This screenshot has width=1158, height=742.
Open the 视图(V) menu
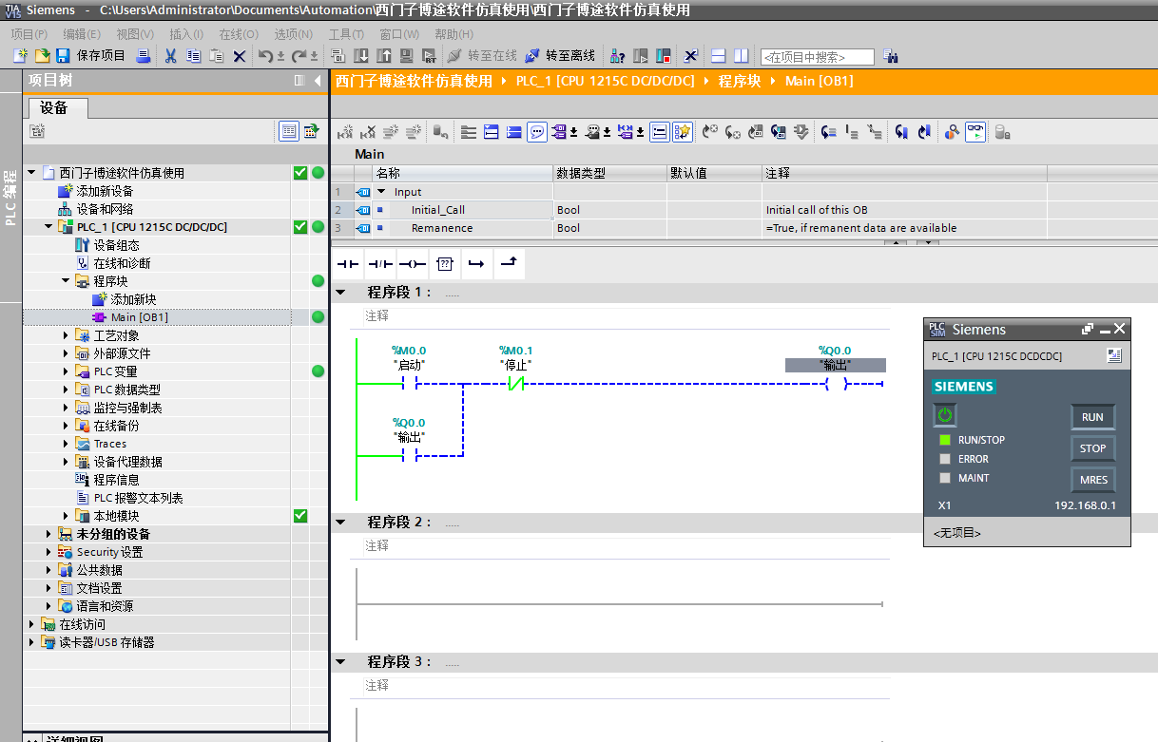click(x=135, y=34)
